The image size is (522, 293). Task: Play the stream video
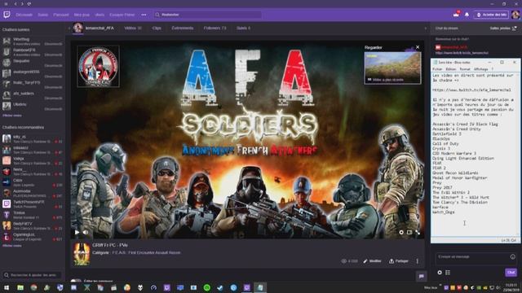tap(77, 232)
